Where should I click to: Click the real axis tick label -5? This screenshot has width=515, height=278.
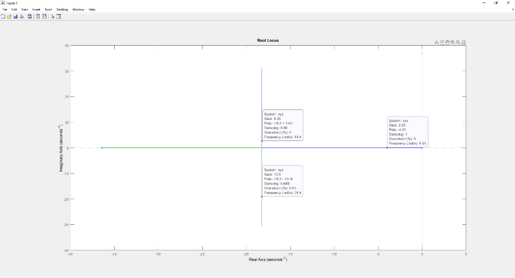(x=378, y=254)
